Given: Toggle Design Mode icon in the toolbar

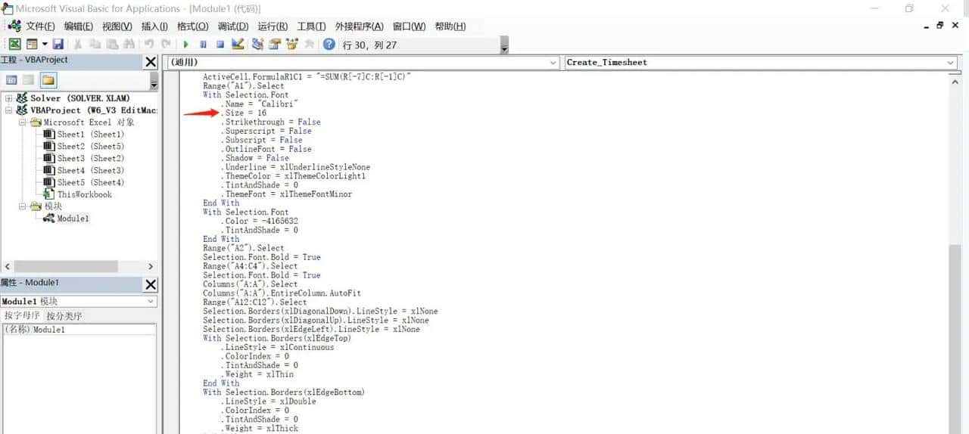Looking at the screenshot, I should [x=238, y=45].
